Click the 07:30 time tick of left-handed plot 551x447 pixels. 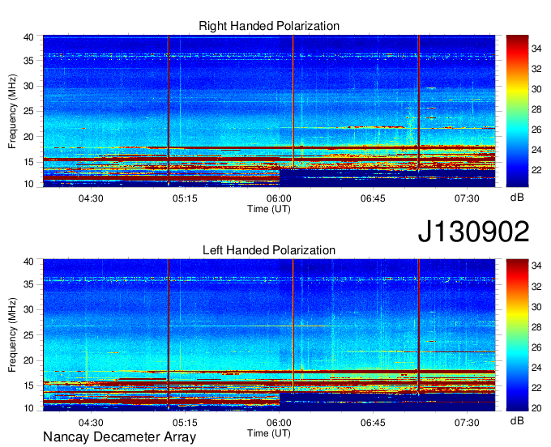point(467,423)
